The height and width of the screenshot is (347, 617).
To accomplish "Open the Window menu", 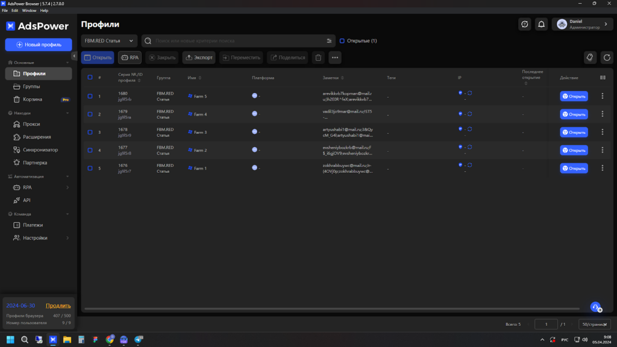I will 29,11.
